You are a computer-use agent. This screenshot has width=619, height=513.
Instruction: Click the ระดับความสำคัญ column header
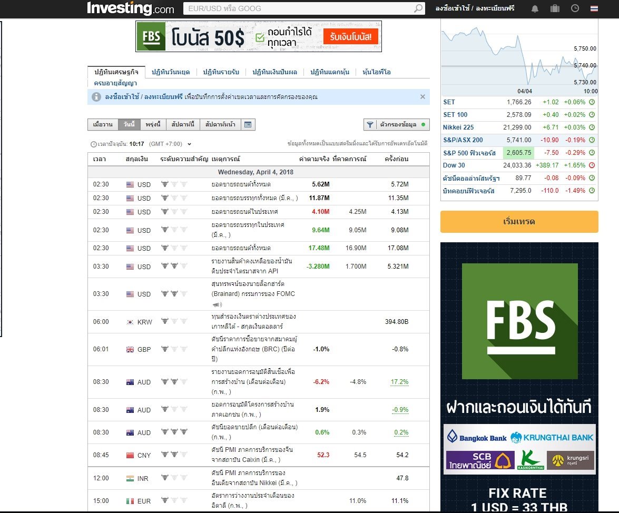pos(185,159)
